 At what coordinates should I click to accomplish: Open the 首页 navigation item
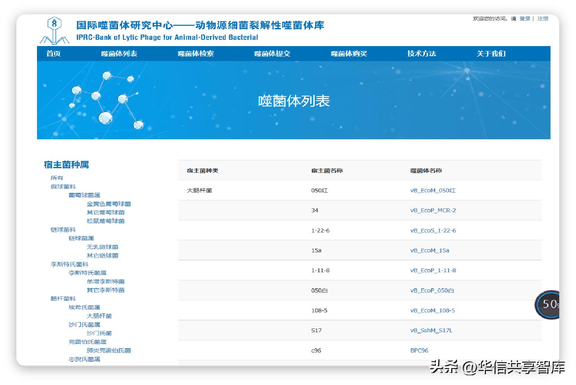(x=53, y=54)
